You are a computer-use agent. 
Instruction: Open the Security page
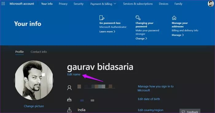tap(78, 4)
